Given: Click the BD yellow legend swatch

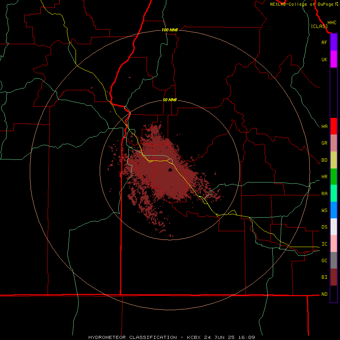Looking at the screenshot, I should click(x=334, y=160).
